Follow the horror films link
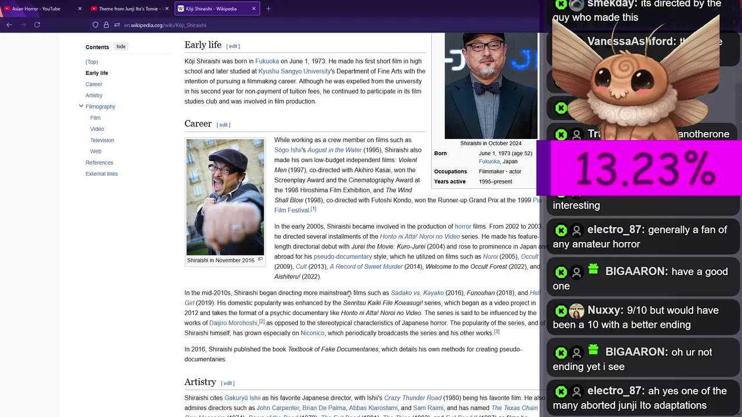The image size is (742, 417). click(463, 226)
